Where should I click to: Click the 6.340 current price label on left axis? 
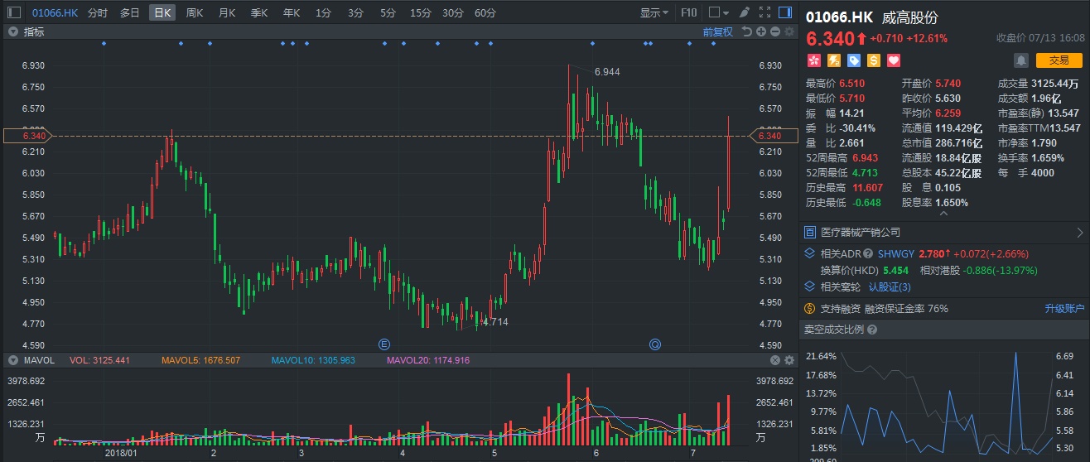point(27,135)
